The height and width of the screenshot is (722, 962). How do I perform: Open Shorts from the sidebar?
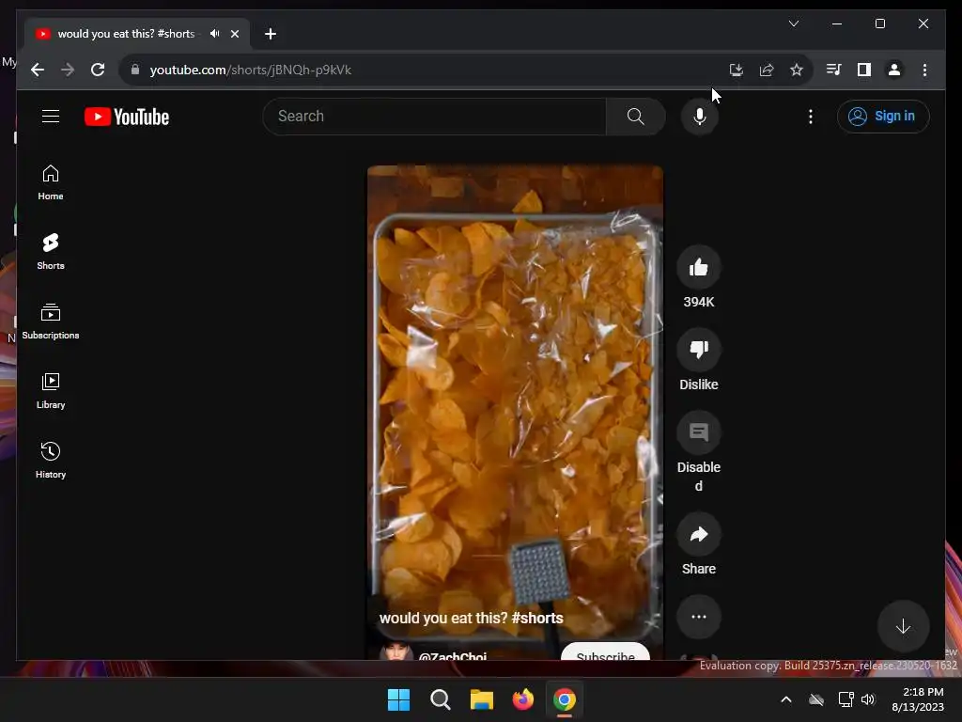click(51, 252)
